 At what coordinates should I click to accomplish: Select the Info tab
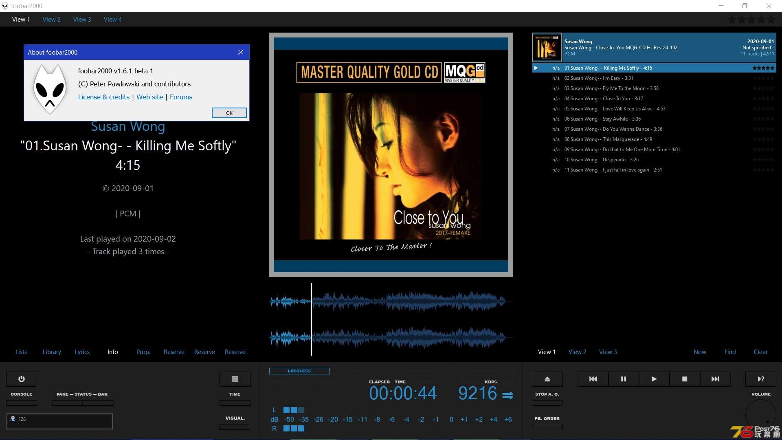[x=113, y=352]
